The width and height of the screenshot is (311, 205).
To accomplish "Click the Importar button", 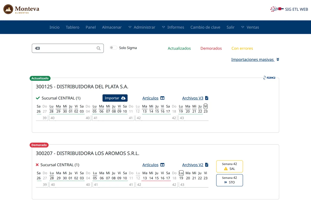I will [115, 98].
